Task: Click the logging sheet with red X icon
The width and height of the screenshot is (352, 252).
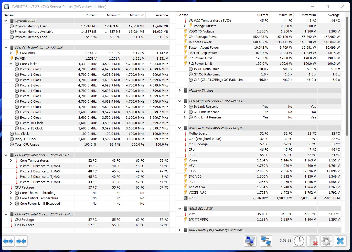Action: click(x=313, y=241)
